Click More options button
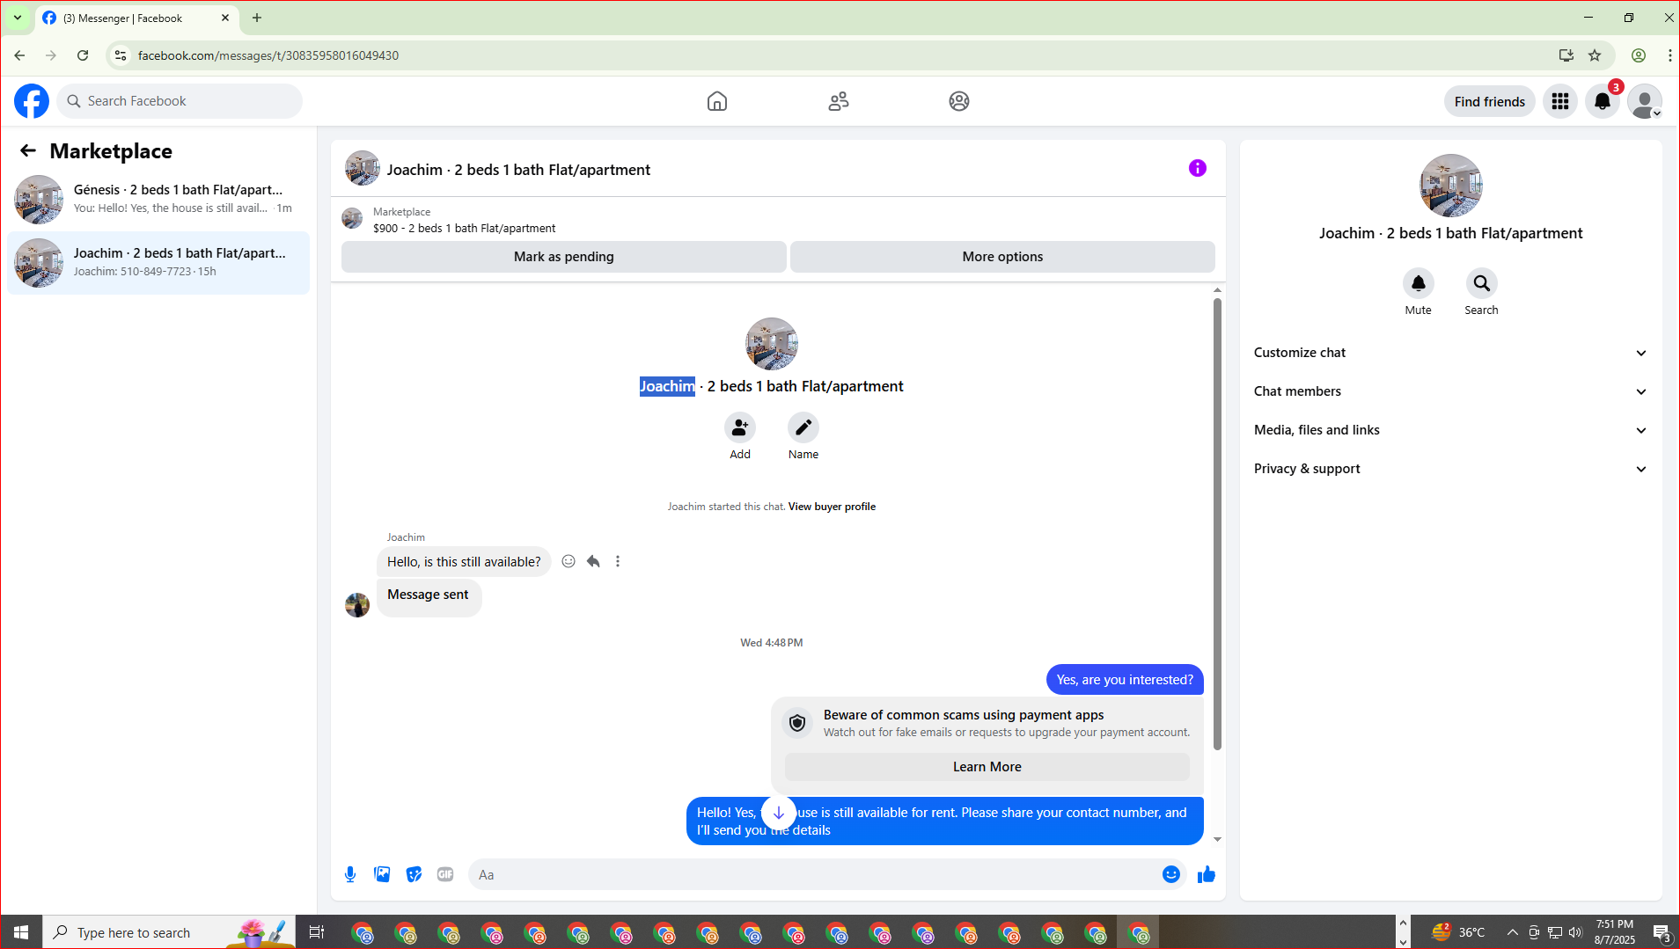The image size is (1680, 949). (1002, 257)
